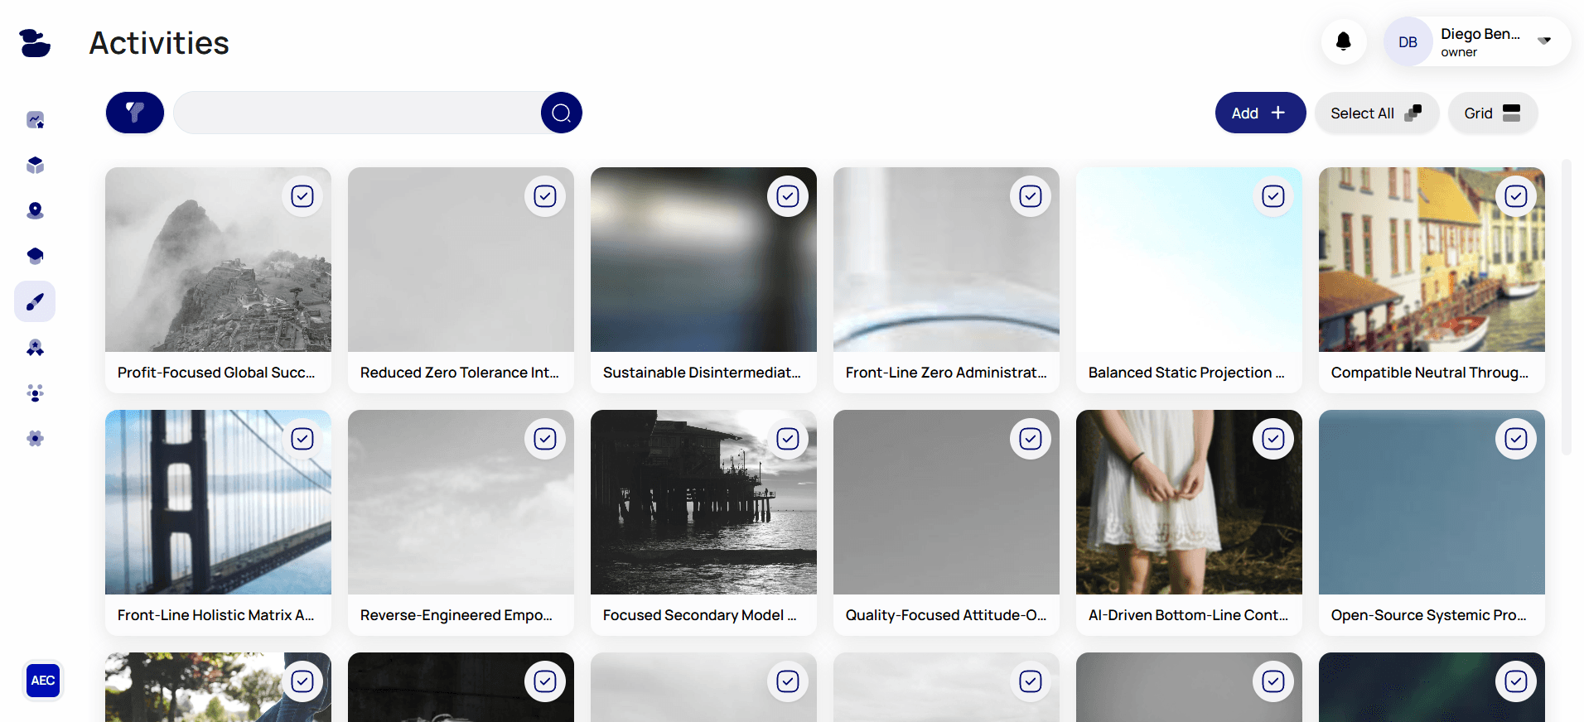Open the pier over water thumbnail
Screen dimensions: 1584x722
[703, 503]
